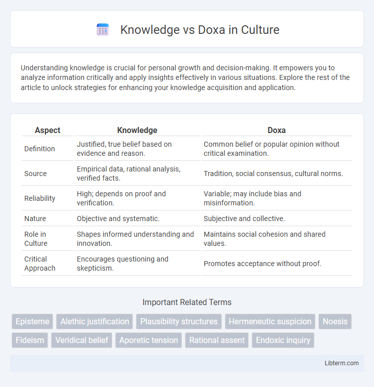Click the intro paragraph about understanding knowledge
The width and height of the screenshot is (374, 387).
pos(185,77)
